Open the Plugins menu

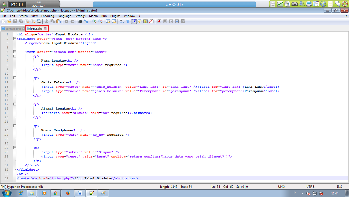[x=115, y=16]
